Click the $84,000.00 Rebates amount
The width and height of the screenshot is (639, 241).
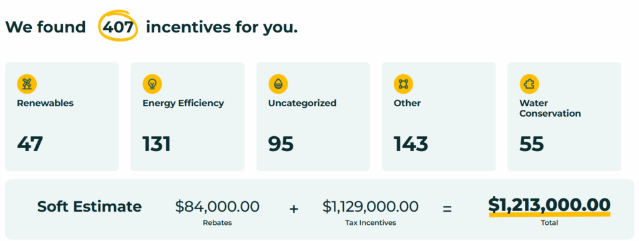coord(217,206)
